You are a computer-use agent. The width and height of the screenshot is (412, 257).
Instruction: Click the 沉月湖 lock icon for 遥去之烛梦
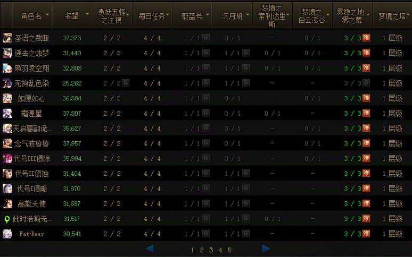pos(246,53)
